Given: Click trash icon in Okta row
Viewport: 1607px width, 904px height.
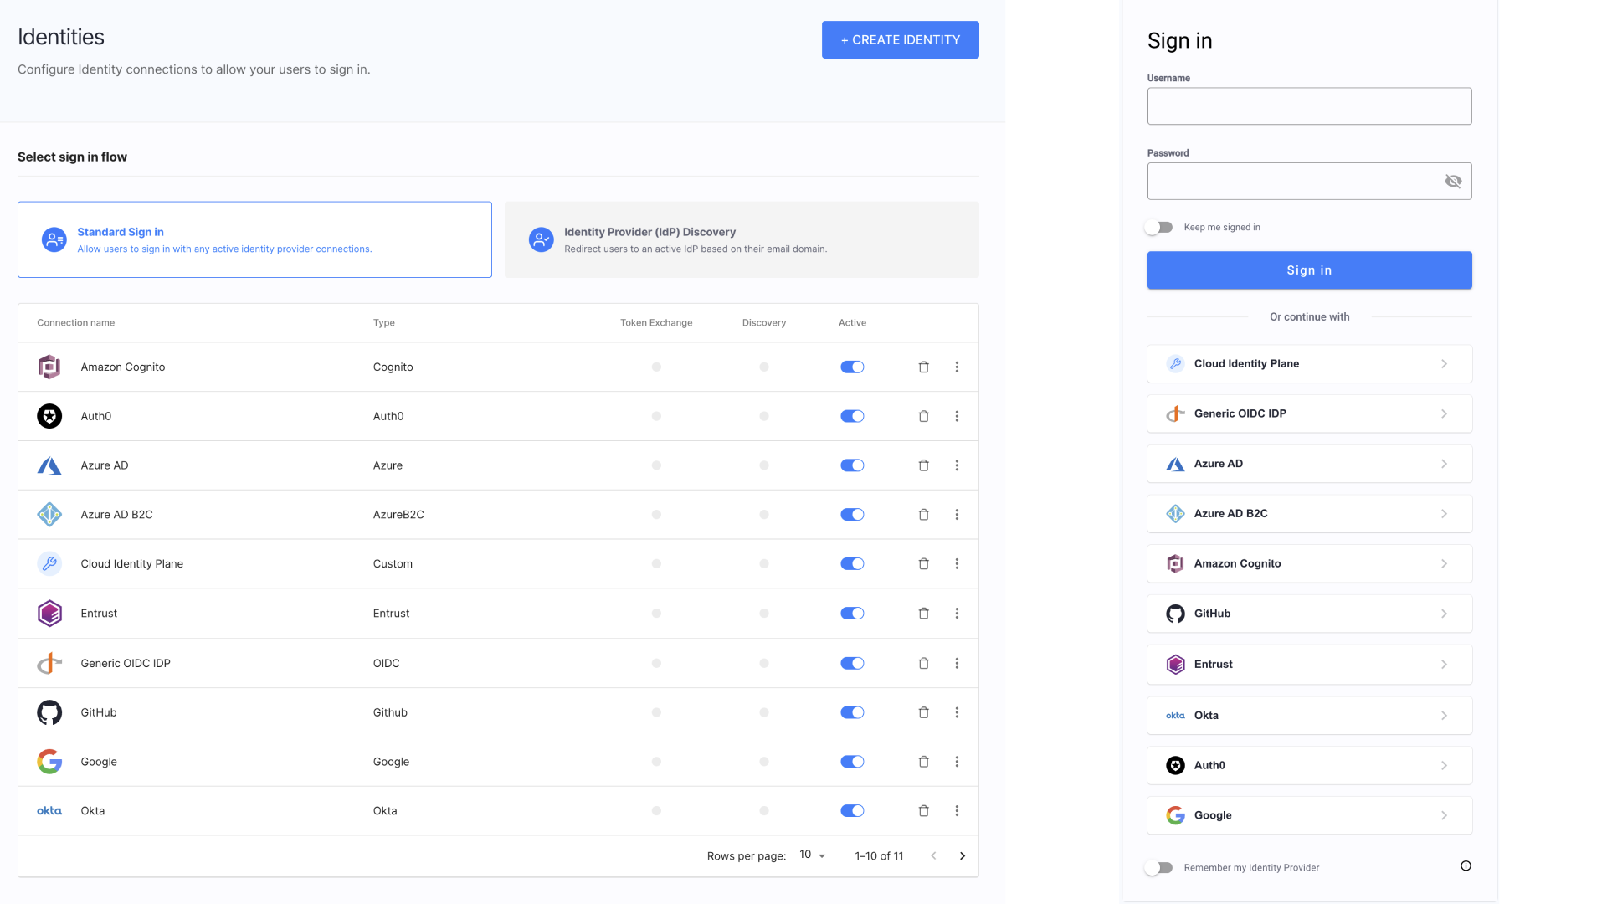Looking at the screenshot, I should pyautogui.click(x=924, y=811).
